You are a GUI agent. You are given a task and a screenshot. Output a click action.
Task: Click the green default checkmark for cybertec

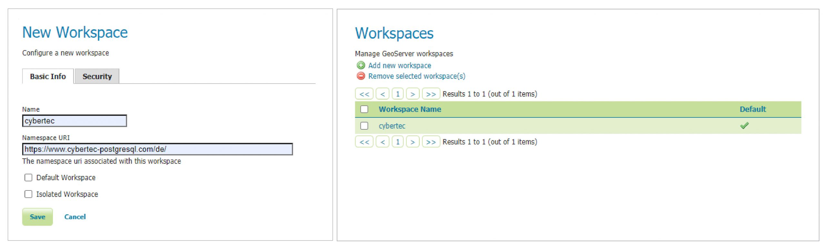point(744,125)
